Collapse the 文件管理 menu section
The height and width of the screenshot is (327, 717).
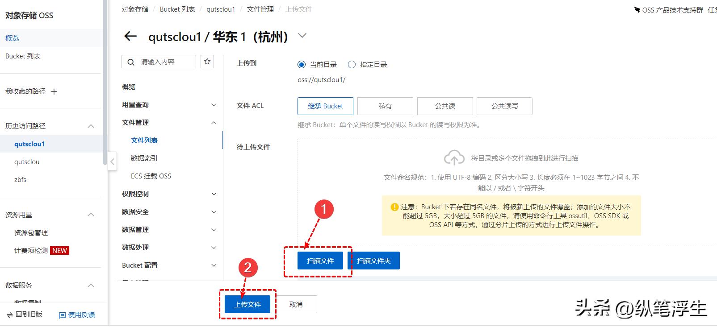214,123
